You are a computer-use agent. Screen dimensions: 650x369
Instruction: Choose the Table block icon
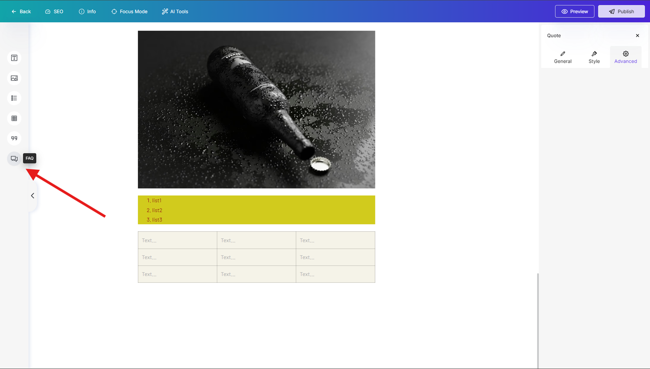coord(14,118)
